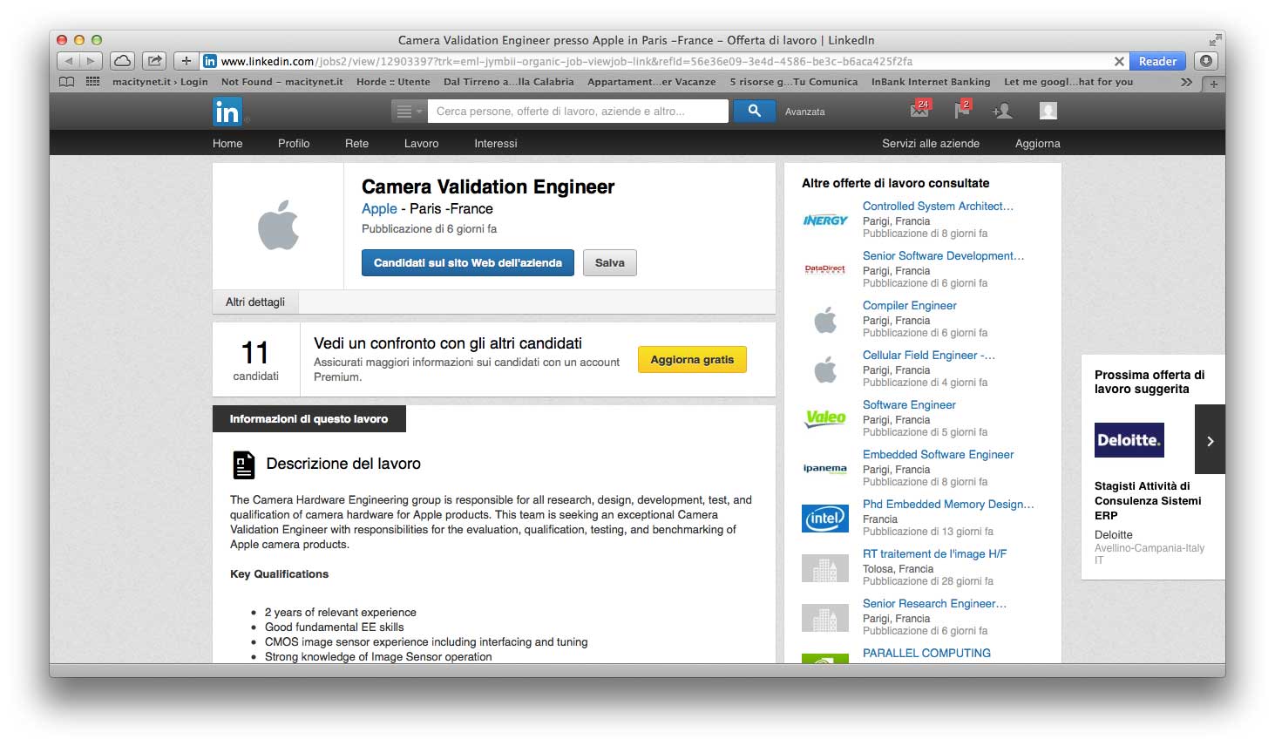Screen dimensions: 1275x746
Task: Open the RT traitement de l'image H/F link
Action: coord(934,554)
